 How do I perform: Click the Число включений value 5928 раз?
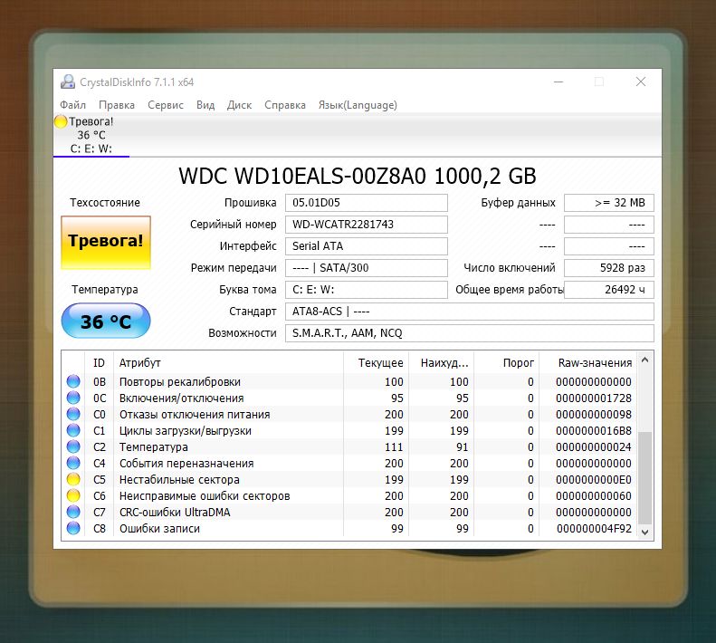pos(609,268)
